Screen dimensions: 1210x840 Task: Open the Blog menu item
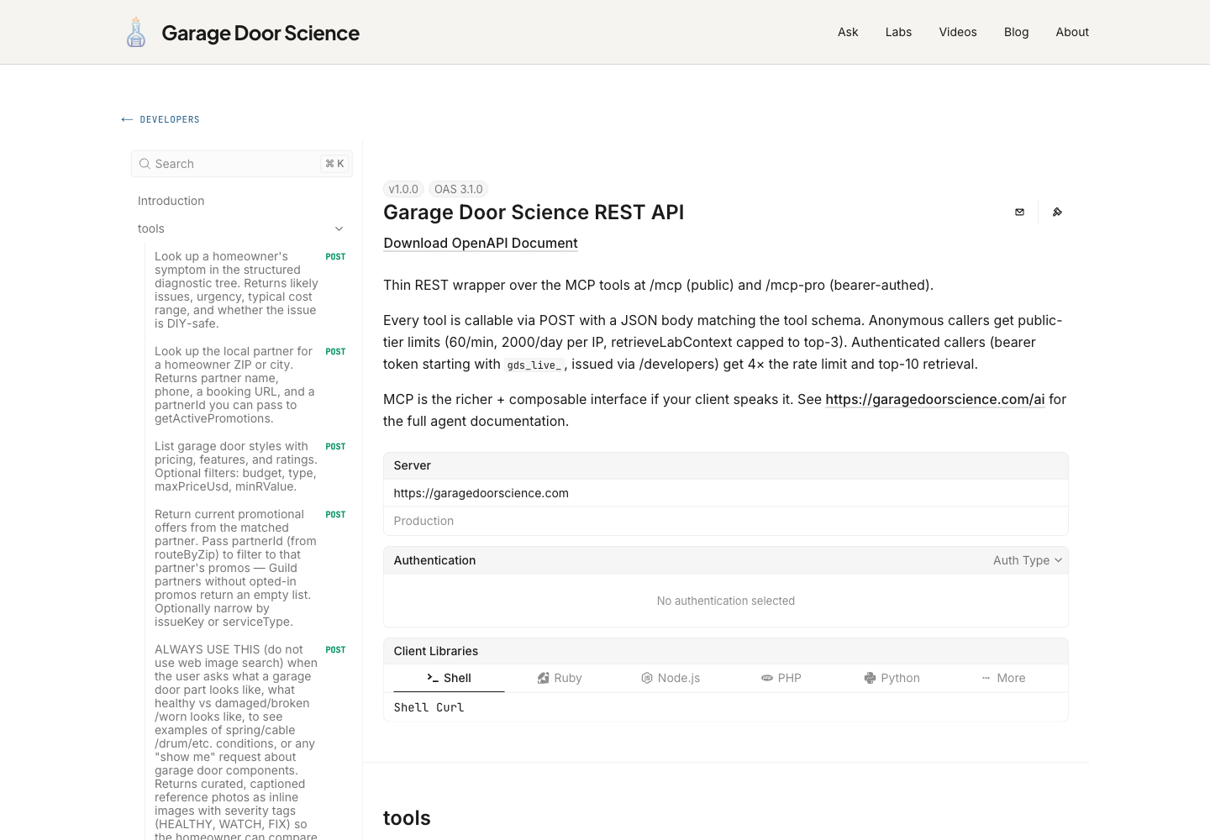tap(1016, 32)
